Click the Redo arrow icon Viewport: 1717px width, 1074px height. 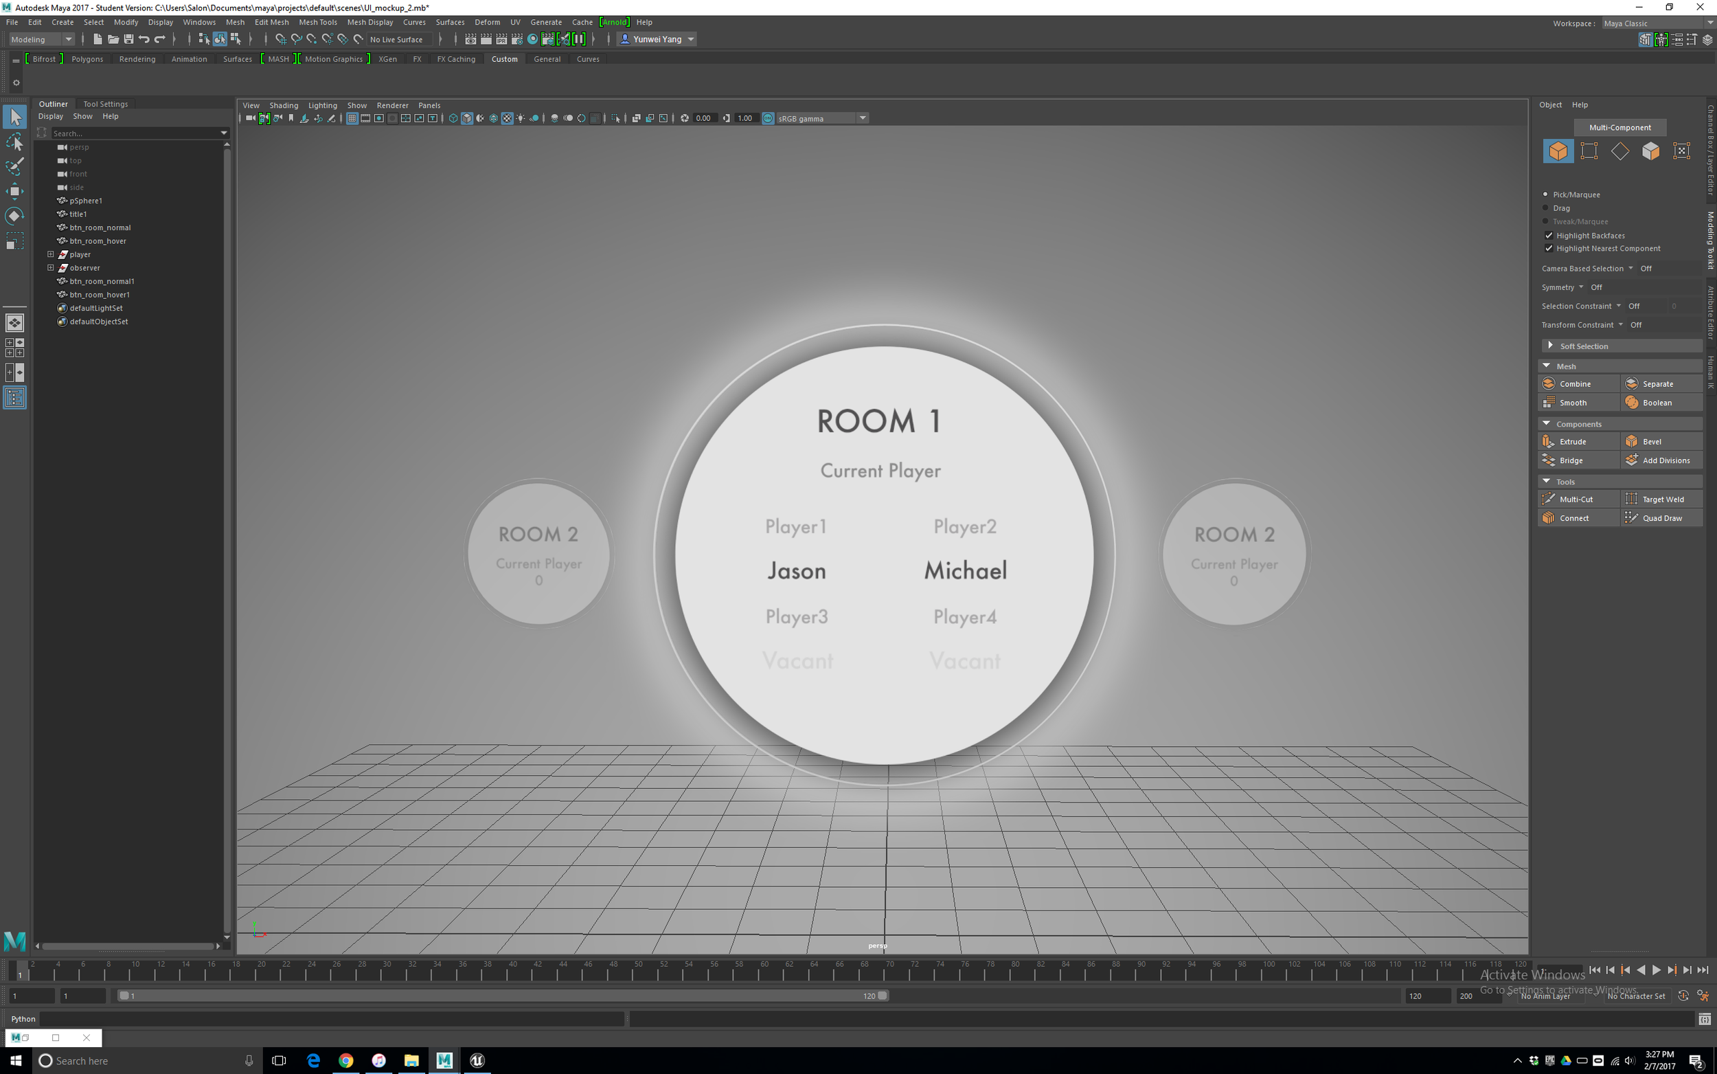[x=160, y=39]
